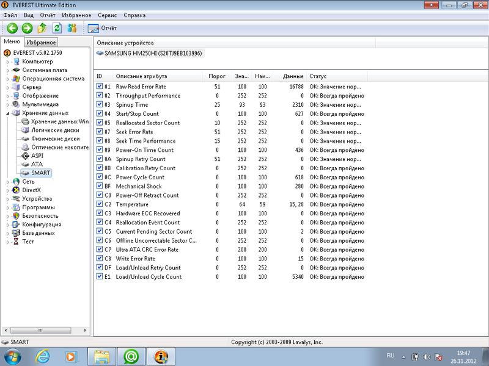Sort by the Статус column header

point(337,76)
